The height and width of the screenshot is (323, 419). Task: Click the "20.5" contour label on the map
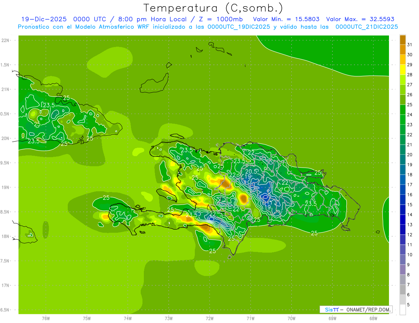point(251,171)
